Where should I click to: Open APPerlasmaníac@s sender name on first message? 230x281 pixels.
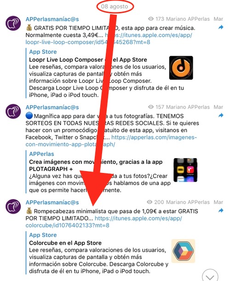[52, 19]
